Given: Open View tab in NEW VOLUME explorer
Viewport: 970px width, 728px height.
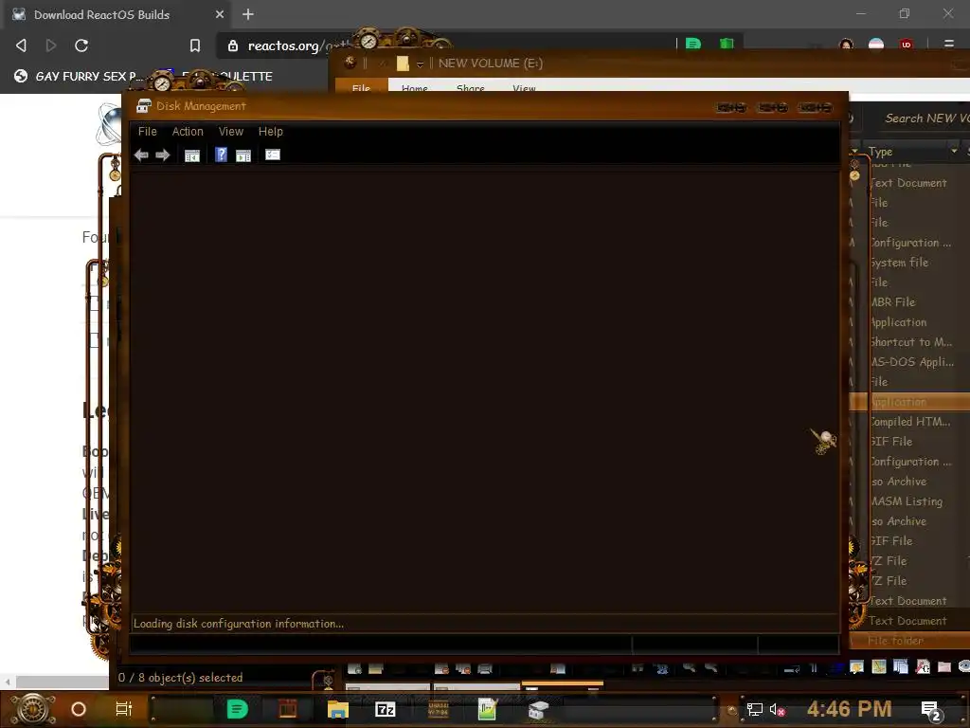Looking at the screenshot, I should point(524,88).
